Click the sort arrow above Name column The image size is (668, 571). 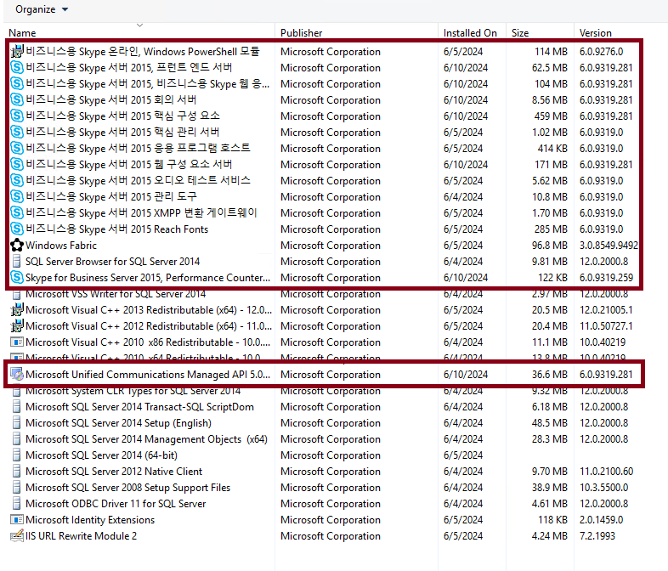pos(139,25)
